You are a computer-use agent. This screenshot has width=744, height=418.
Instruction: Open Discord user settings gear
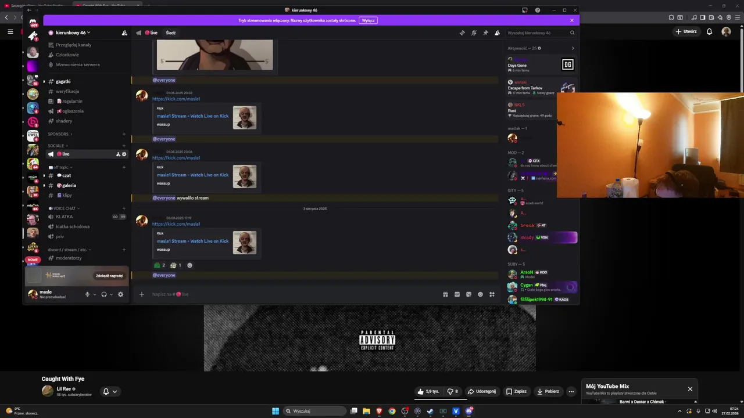[x=120, y=294]
